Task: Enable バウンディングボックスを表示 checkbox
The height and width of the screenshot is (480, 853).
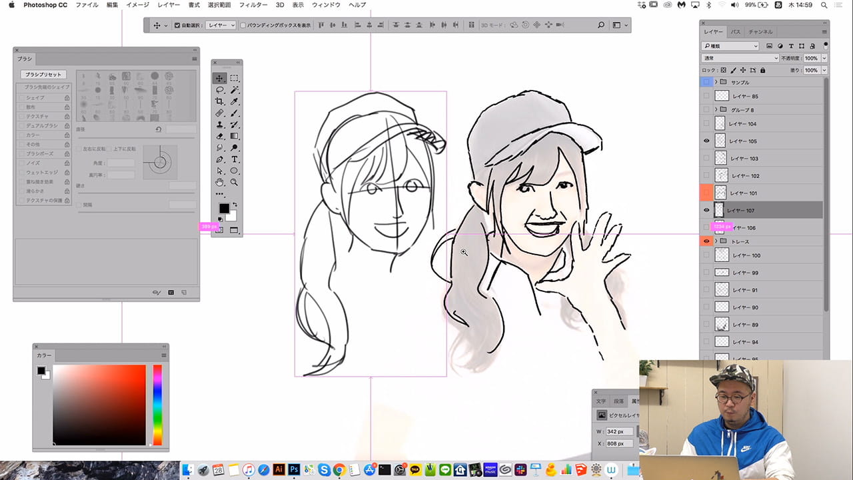Action: pyautogui.click(x=243, y=25)
